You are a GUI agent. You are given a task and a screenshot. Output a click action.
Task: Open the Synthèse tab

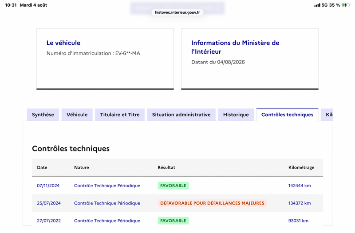click(43, 115)
